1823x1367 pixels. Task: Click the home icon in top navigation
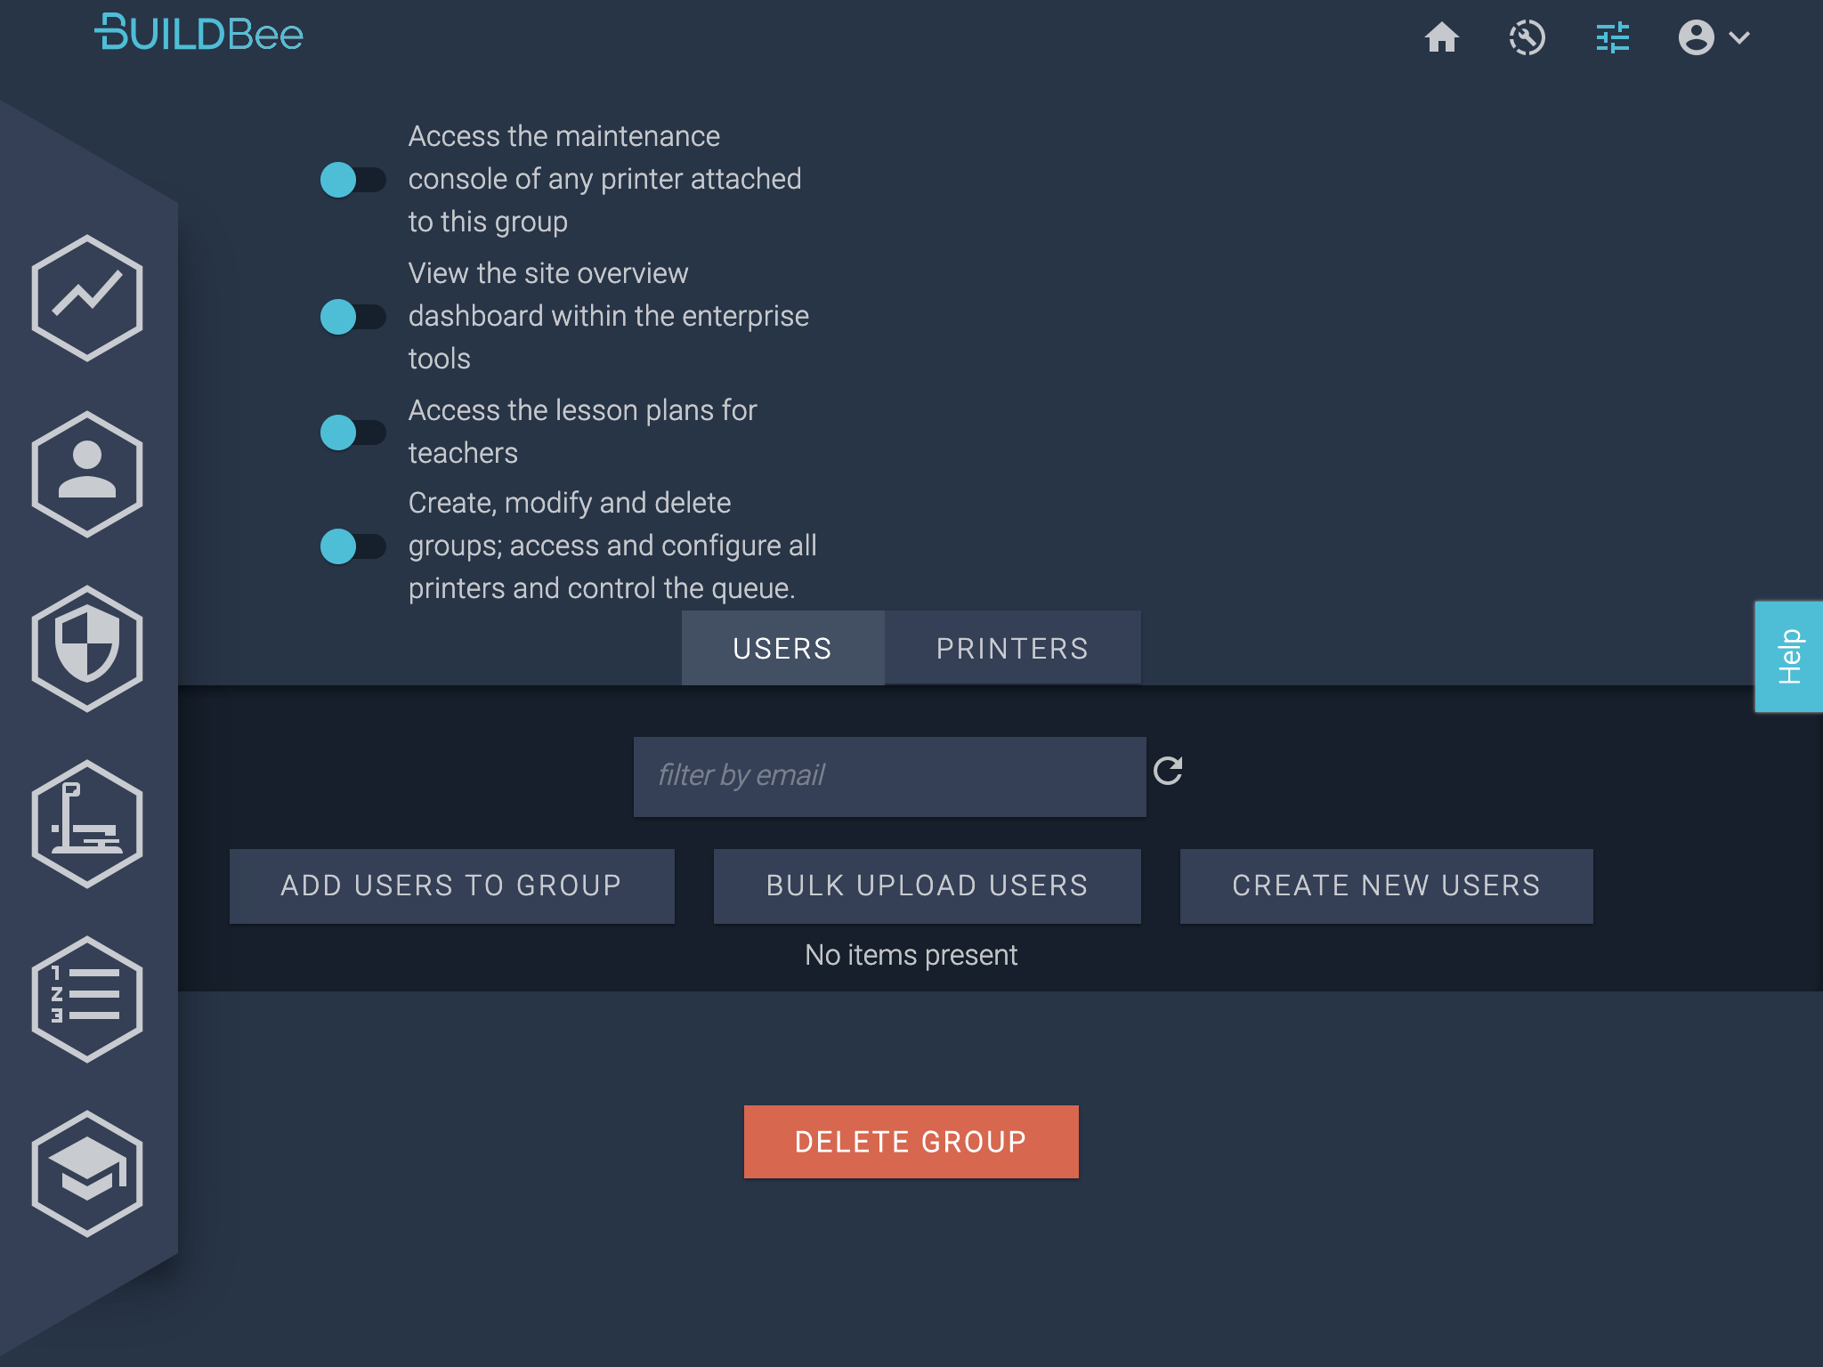(1441, 37)
